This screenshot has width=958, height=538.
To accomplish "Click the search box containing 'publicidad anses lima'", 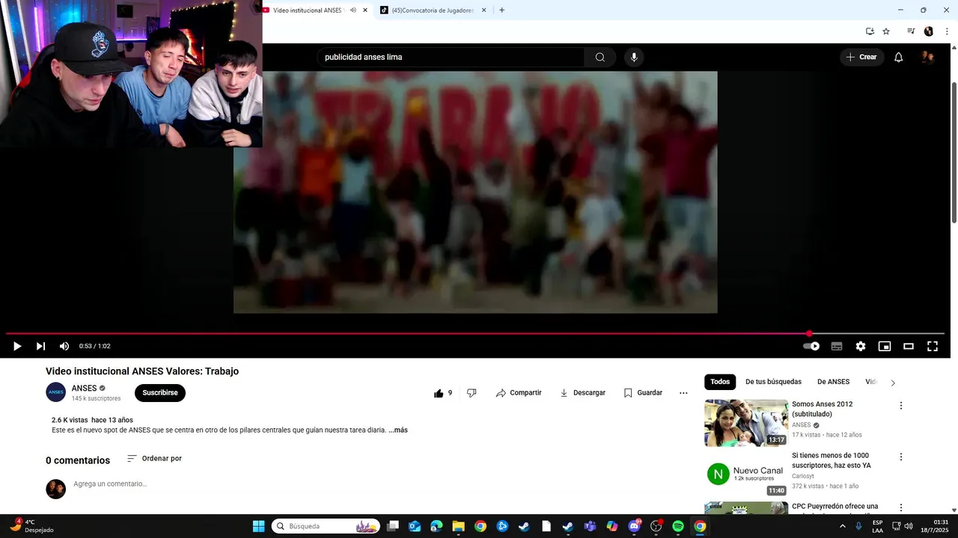I will [451, 58].
